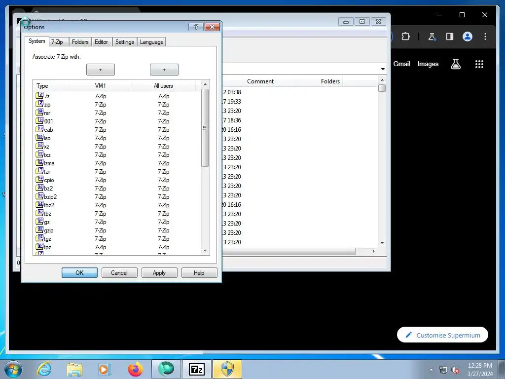Select the bz2 file type icon
Viewport: 505px width, 379px height.
click(x=39, y=188)
